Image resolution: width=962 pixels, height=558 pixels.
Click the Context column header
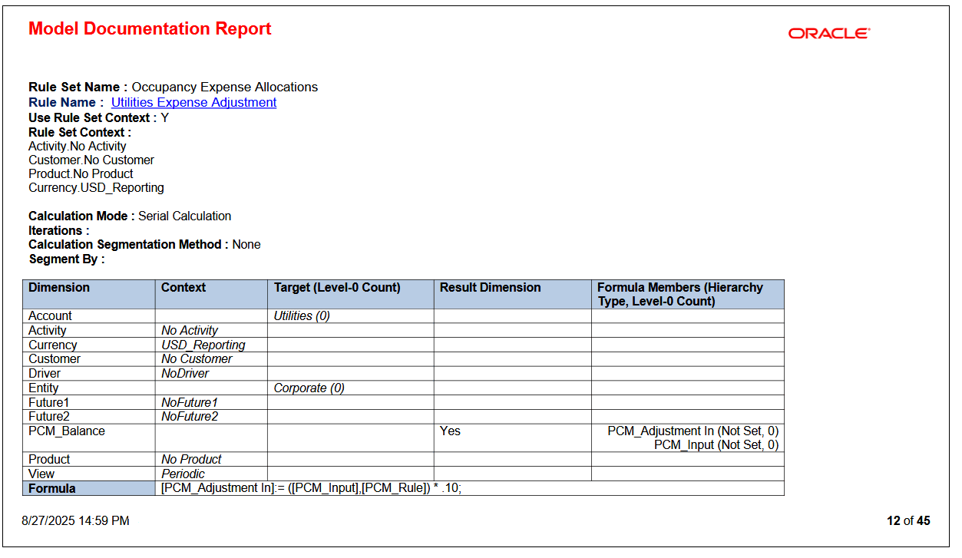[180, 287]
